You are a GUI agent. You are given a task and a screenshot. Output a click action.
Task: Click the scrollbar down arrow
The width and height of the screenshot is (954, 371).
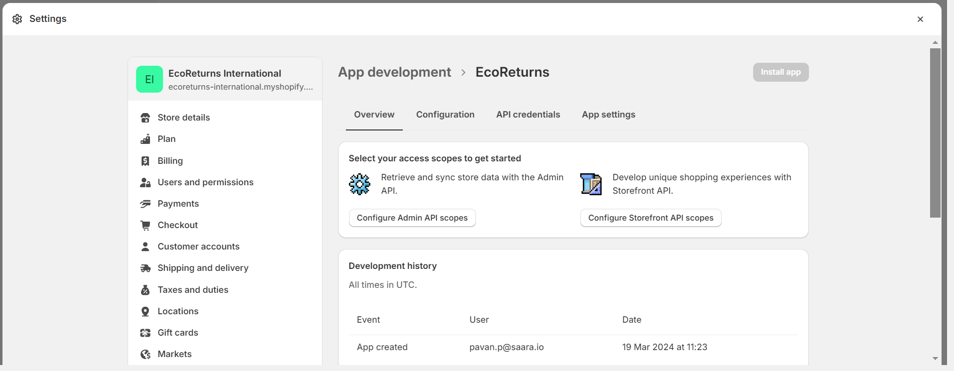coord(935,359)
